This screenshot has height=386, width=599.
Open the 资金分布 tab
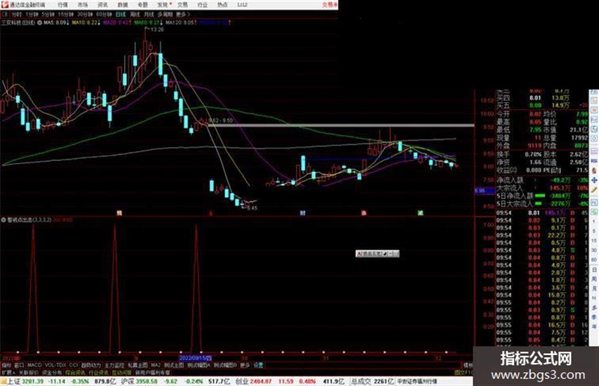pos(52,372)
